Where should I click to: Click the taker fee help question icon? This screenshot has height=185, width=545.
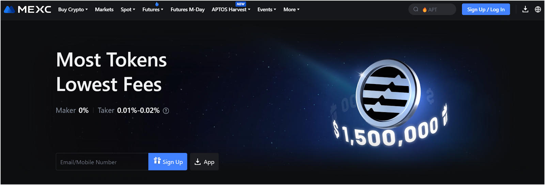coord(166,111)
